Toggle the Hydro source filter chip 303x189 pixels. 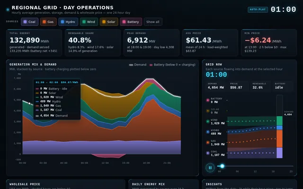tap(68, 22)
